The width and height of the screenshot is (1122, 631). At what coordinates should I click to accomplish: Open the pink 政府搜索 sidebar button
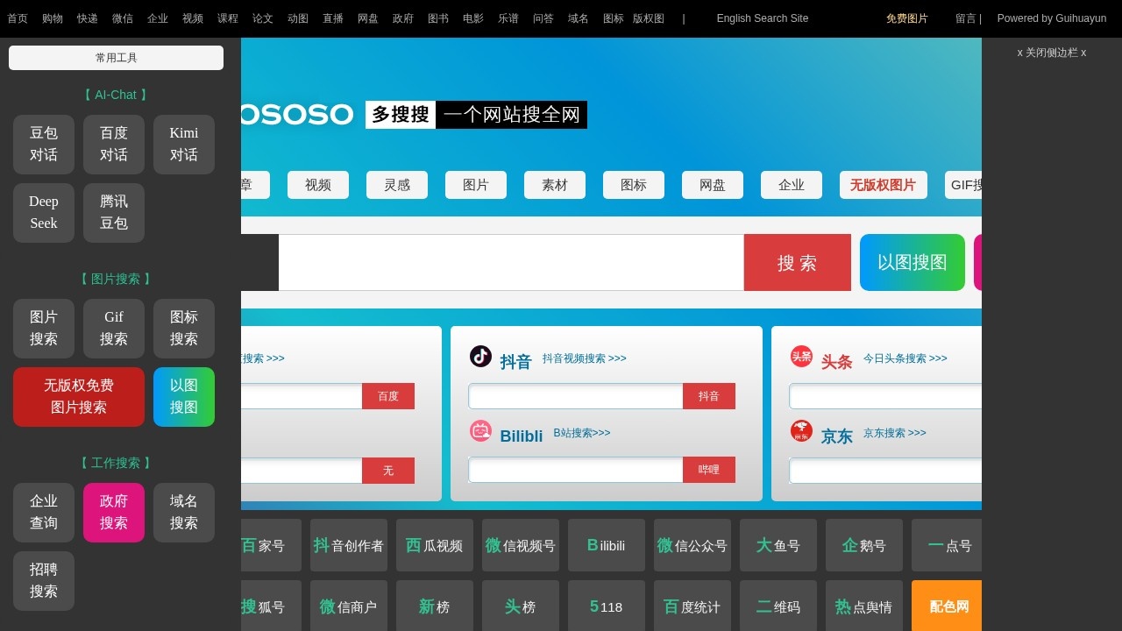coord(114,513)
